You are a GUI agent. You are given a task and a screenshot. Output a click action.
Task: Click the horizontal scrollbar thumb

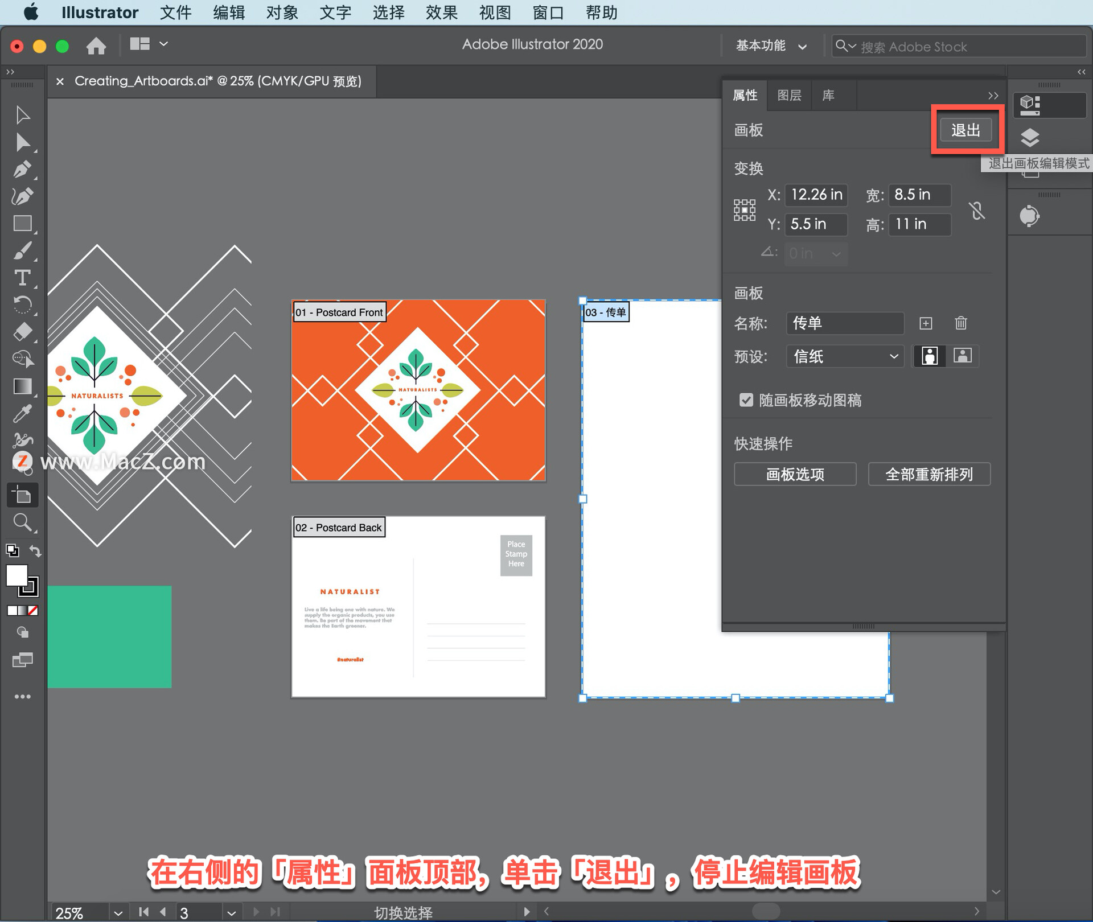tap(766, 911)
